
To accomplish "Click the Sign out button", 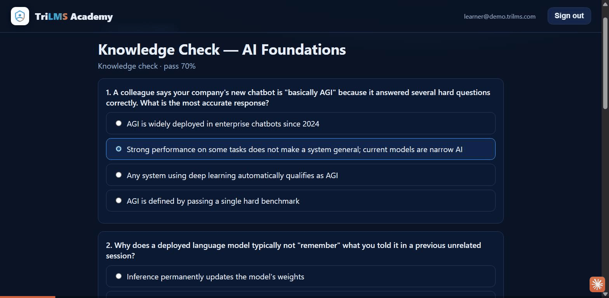I will pyautogui.click(x=569, y=16).
